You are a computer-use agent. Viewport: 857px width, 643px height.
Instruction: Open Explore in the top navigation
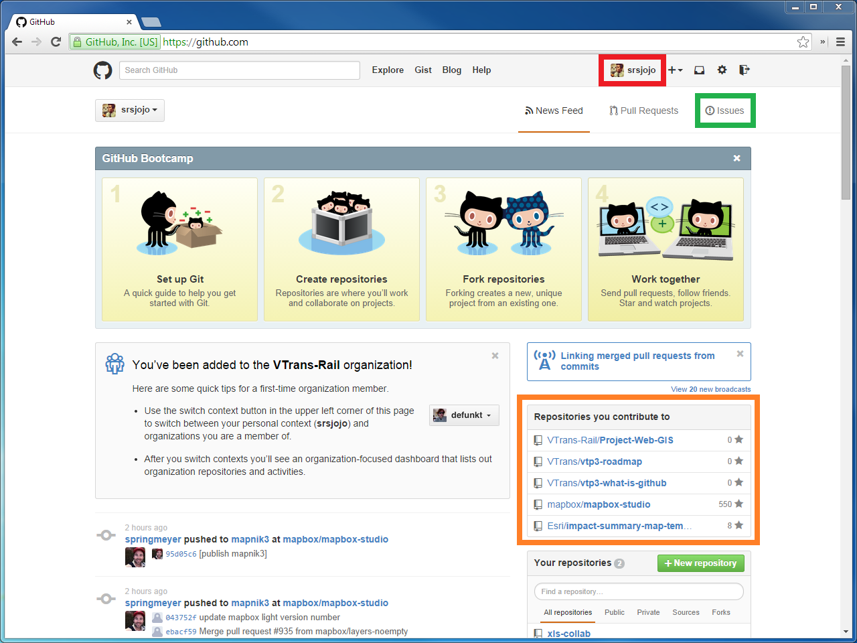(x=388, y=70)
